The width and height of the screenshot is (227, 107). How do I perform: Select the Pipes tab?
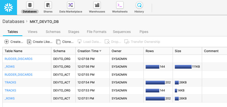(x=144, y=32)
